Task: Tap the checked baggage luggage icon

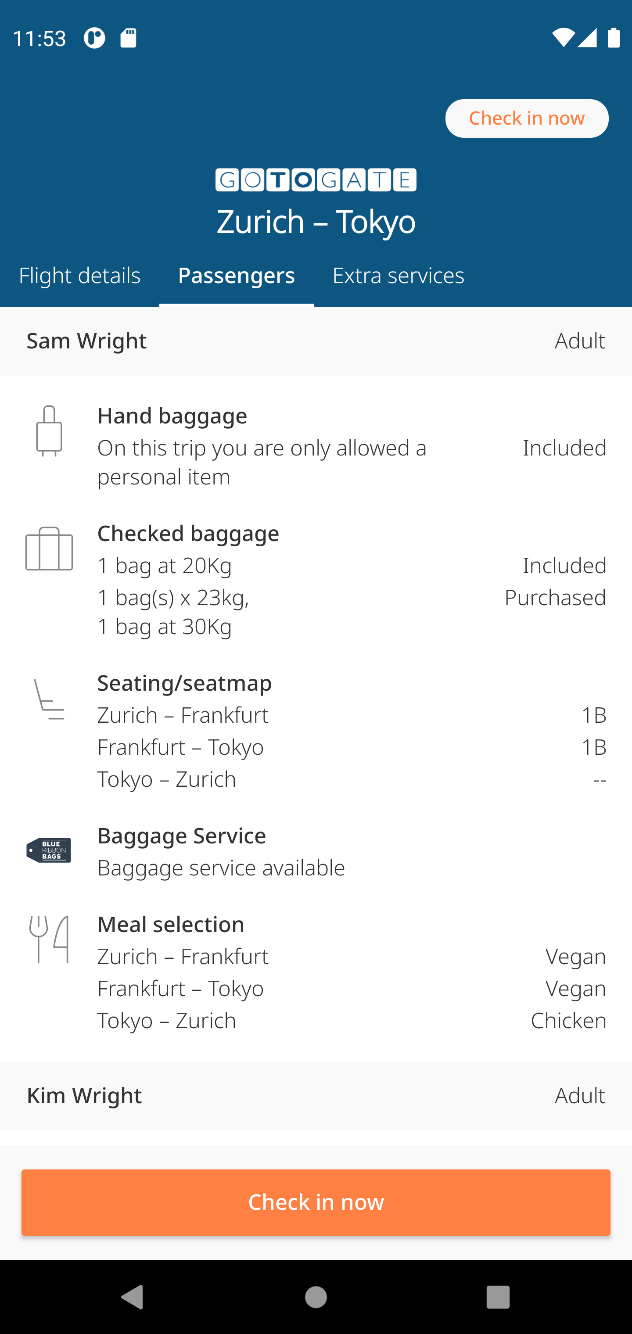Action: point(49,549)
